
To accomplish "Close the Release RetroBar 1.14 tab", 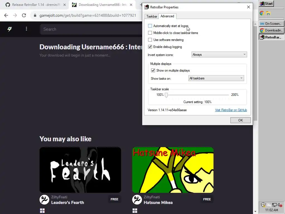I will 65,5.
